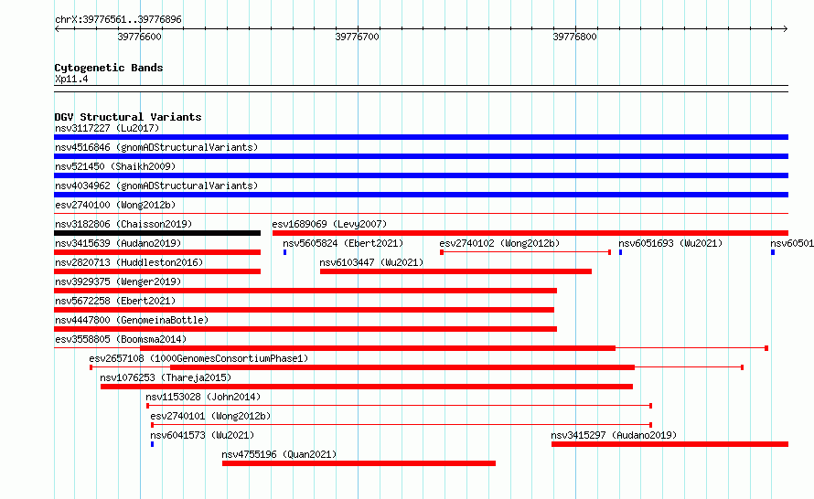Click the Xp11.4 band label
814x499 pixels.
pyautogui.click(x=71, y=80)
